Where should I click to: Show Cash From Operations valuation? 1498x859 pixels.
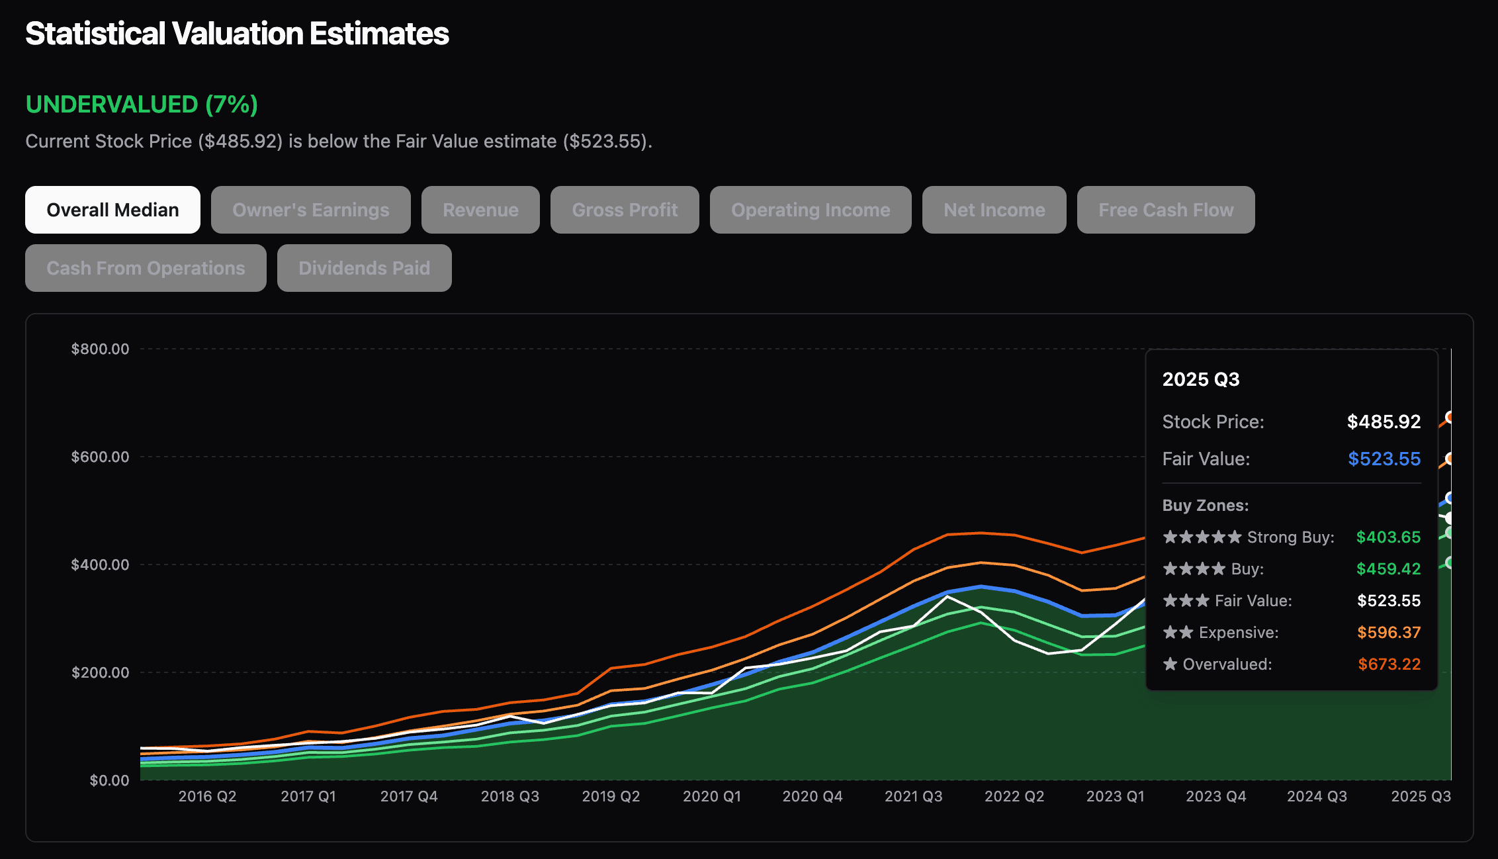click(145, 267)
